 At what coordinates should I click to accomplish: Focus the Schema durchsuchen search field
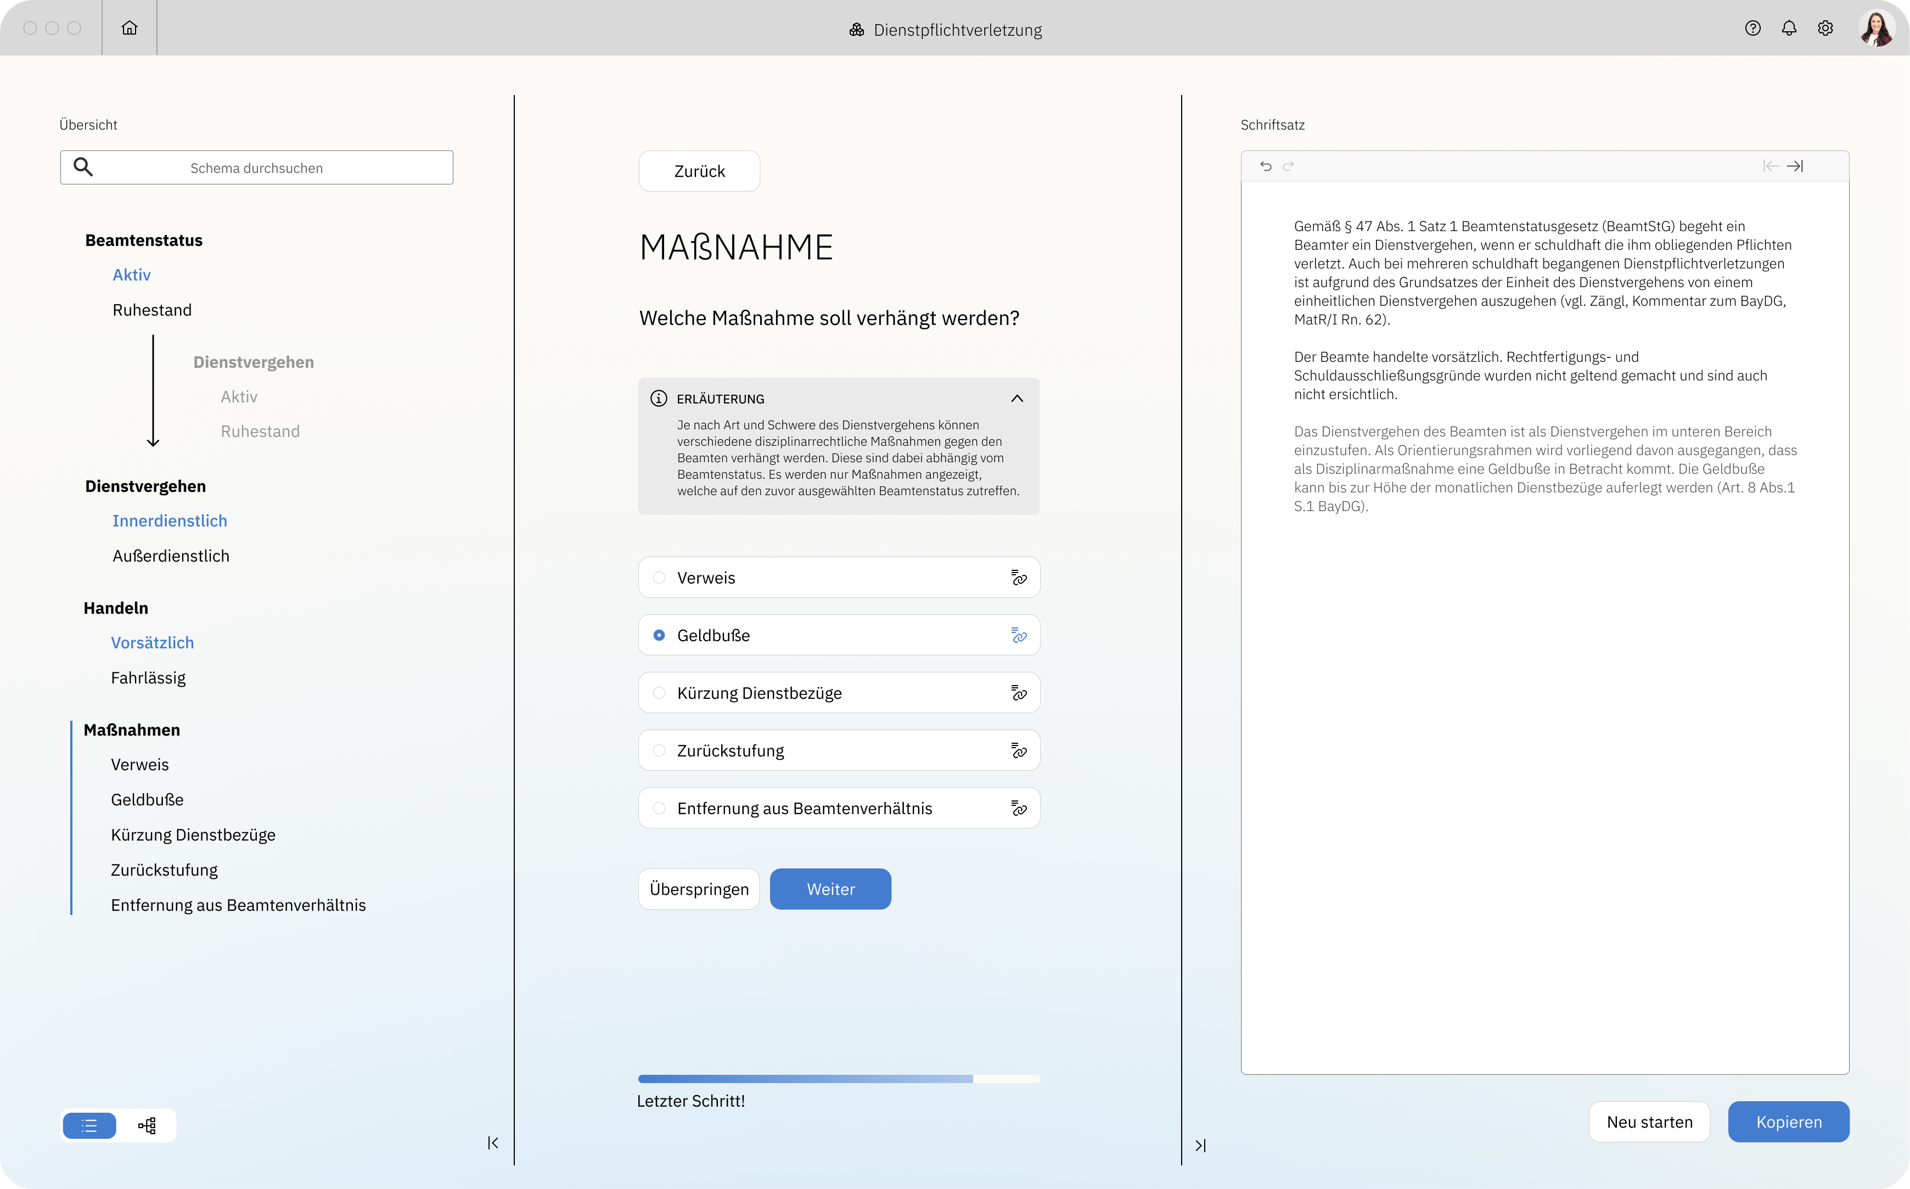(257, 167)
